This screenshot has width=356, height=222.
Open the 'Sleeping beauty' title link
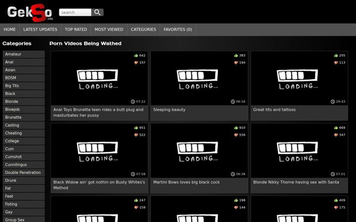tap(169, 110)
